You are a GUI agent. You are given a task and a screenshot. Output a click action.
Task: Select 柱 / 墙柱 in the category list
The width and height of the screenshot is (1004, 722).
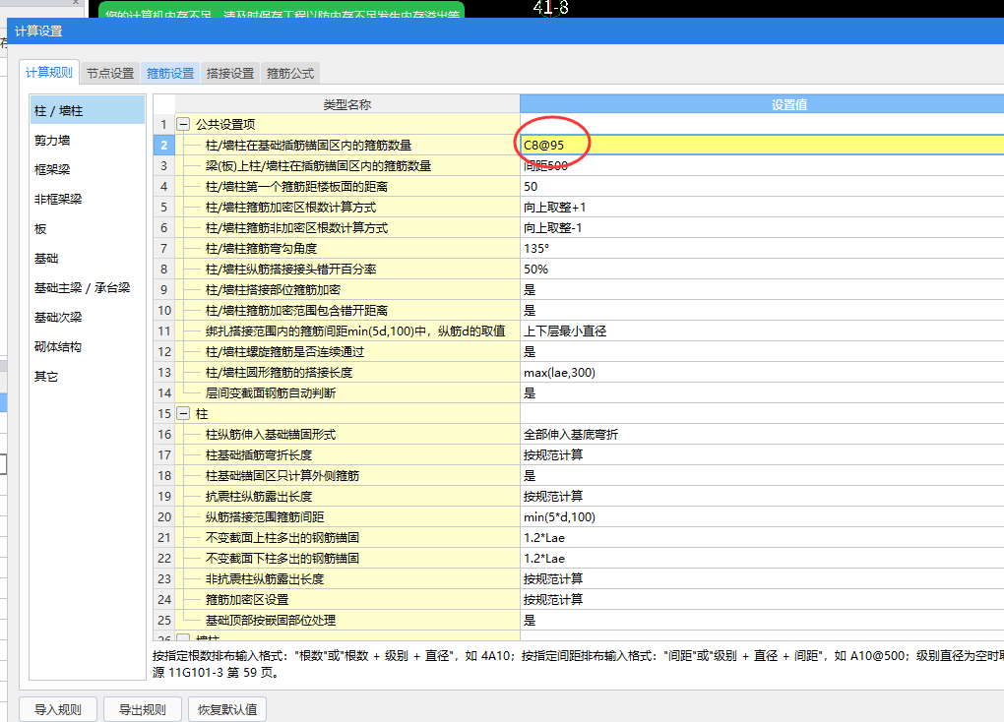(x=88, y=111)
